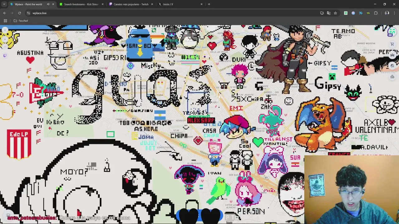Mute the Wplace tab audio
Viewport: 399px width, 224px height.
48,4
